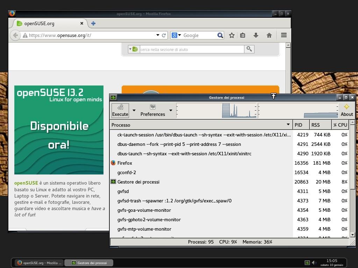This screenshot has height=268, width=358.
Task: Click the openSUSE help search field
Action: pyautogui.click(x=192, y=50)
